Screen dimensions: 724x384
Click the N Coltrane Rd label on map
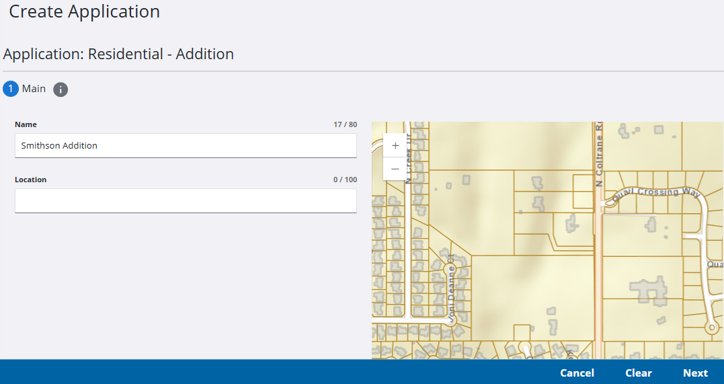(598, 155)
